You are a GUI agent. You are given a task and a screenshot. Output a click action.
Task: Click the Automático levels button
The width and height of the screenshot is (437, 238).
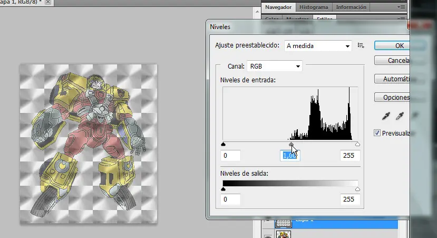pyautogui.click(x=392, y=79)
